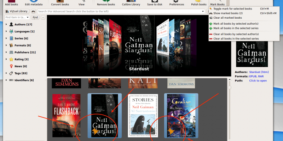Expand the Series category
This screenshot has height=141, width=283.
click(6, 38)
